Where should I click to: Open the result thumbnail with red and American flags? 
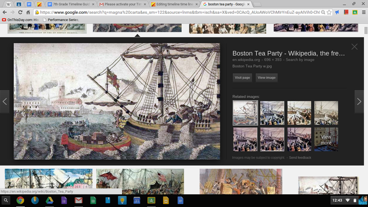140,181
